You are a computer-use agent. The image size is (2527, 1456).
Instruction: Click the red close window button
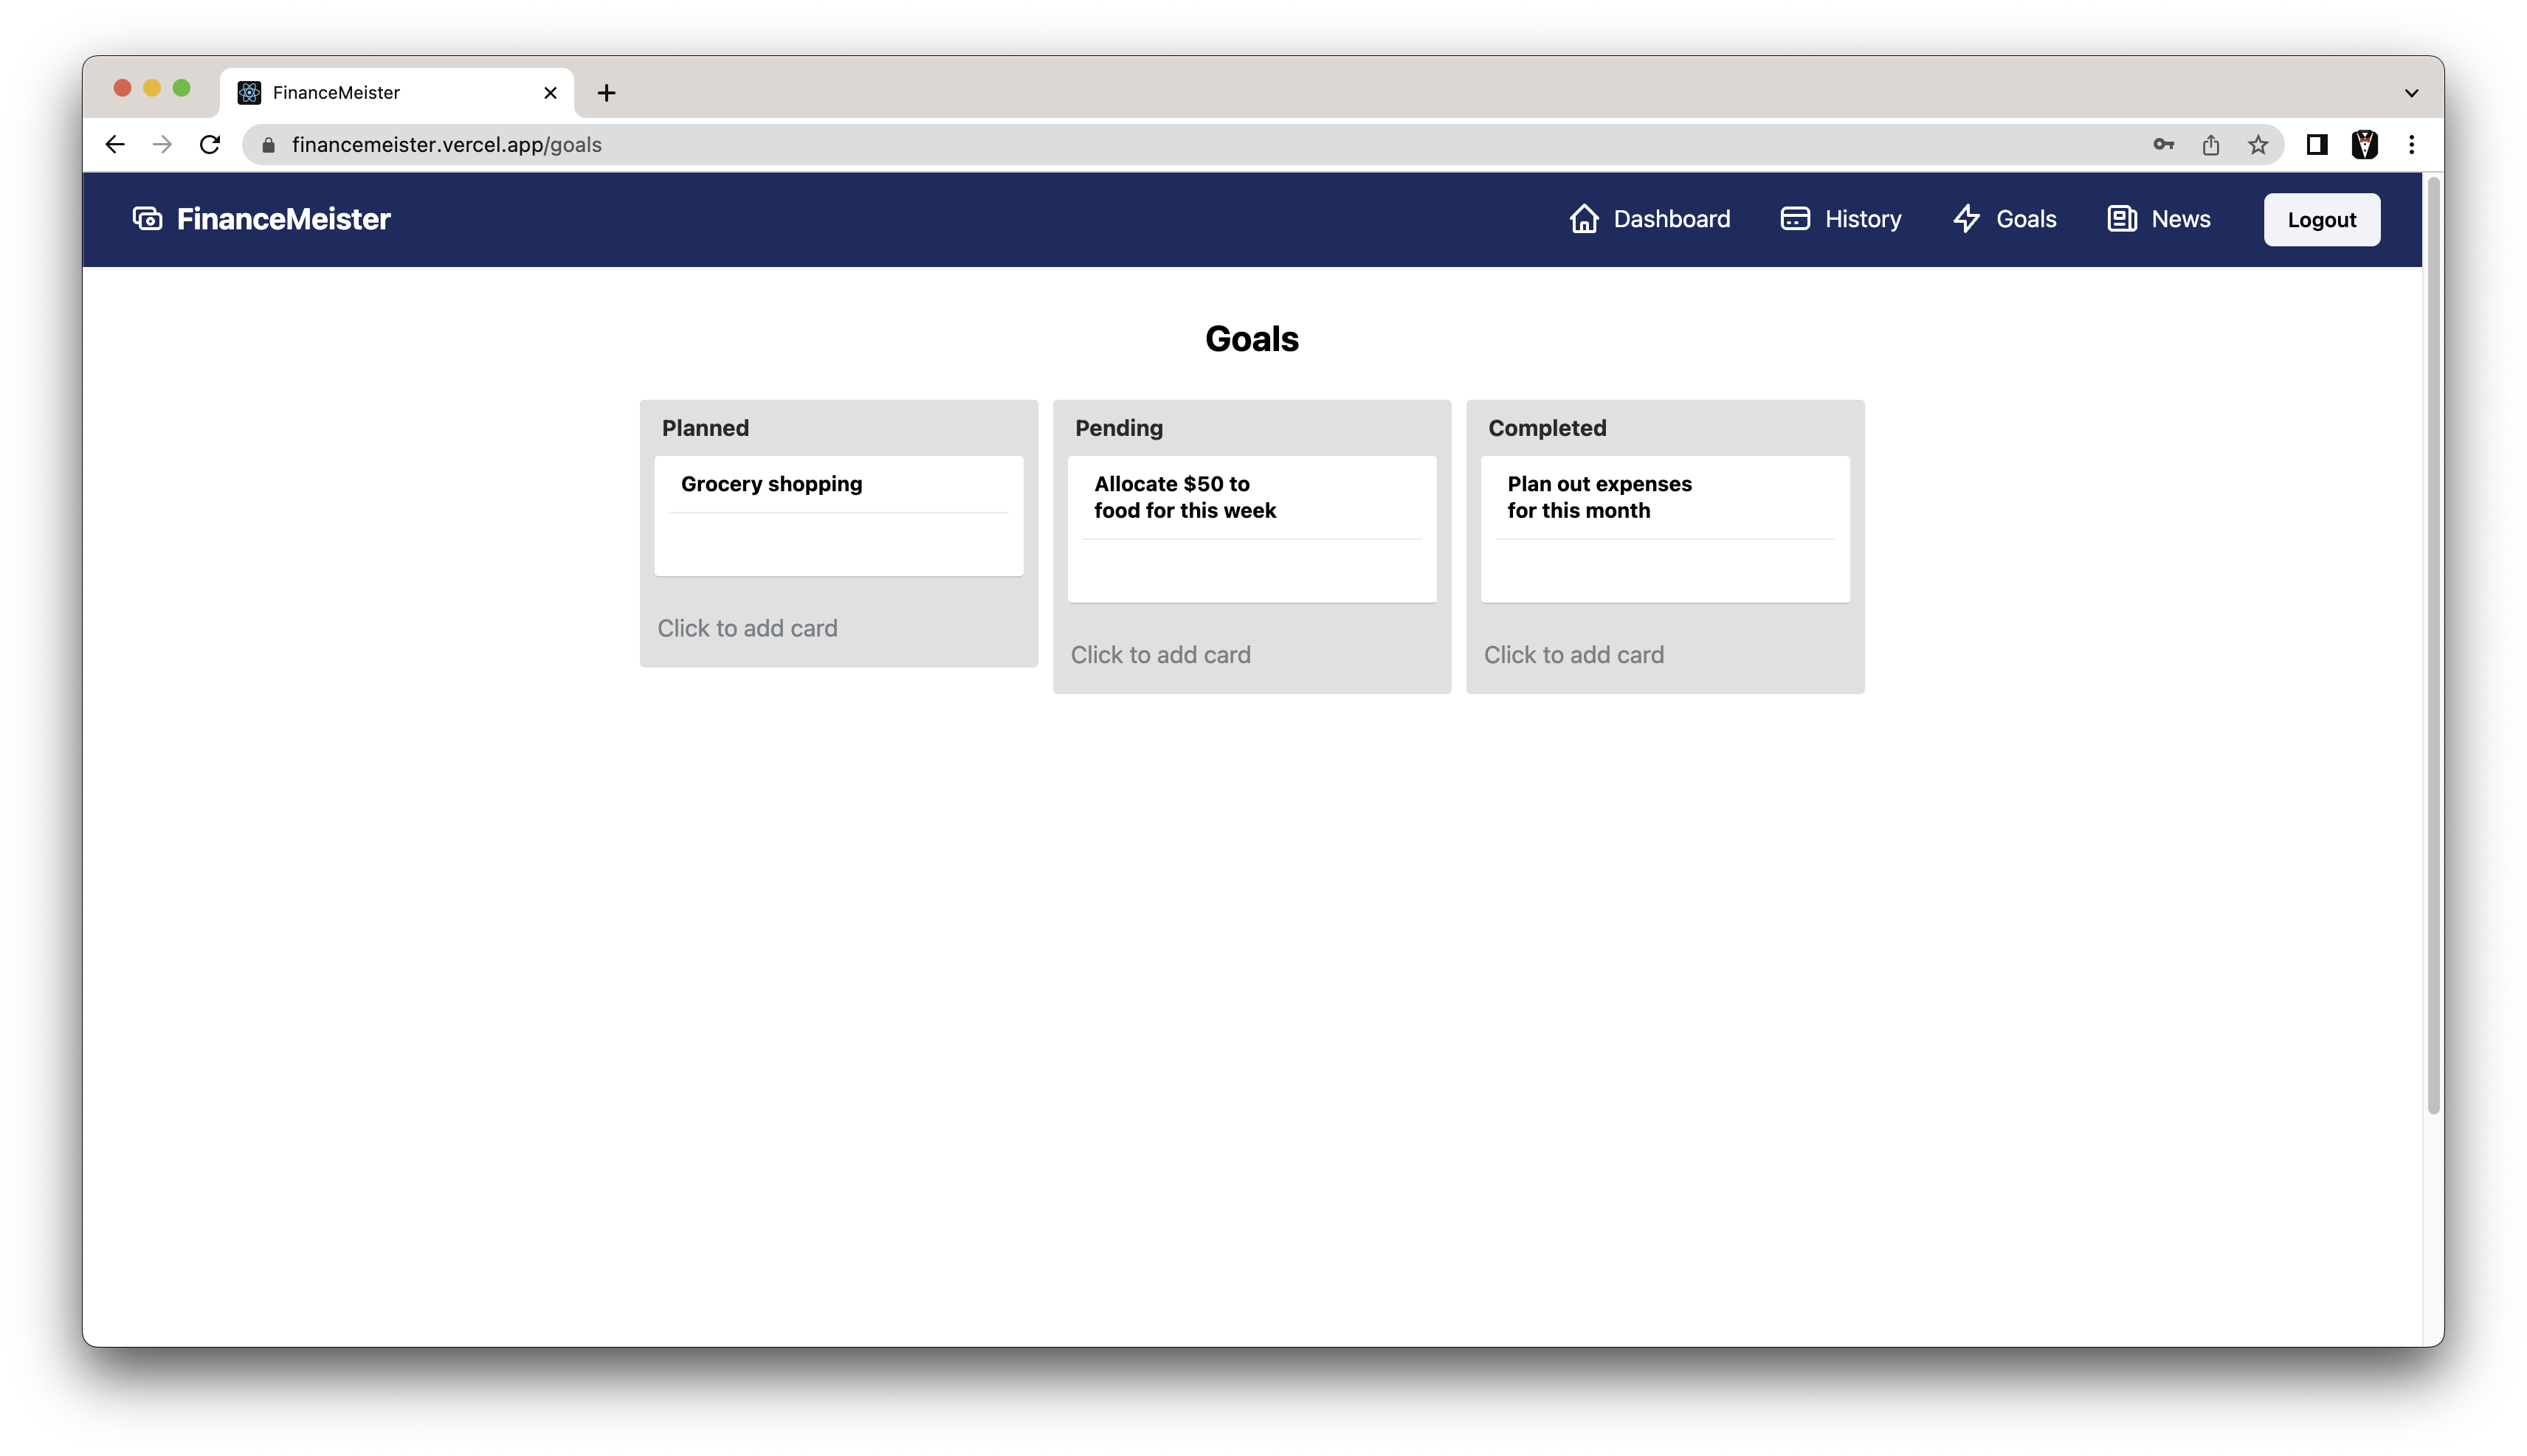click(122, 88)
